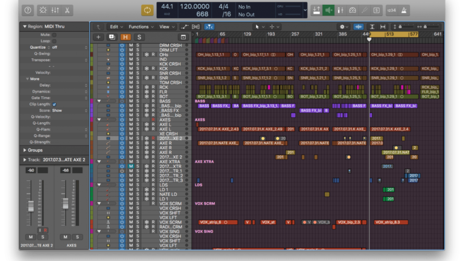463x261 pixels.
Task: Select the VOX_strip_6 region
Action: pos(217,222)
